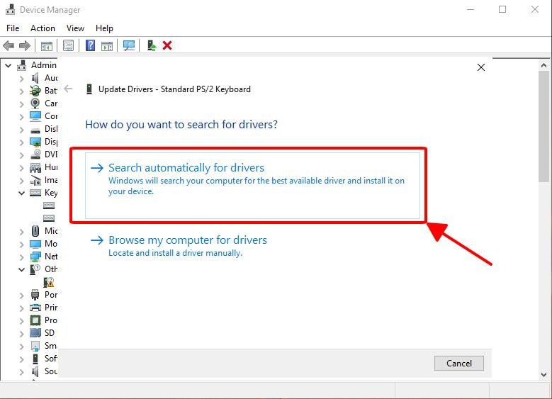The width and height of the screenshot is (552, 399).
Task: Choose Browse my computer for drivers
Action: [x=187, y=240]
